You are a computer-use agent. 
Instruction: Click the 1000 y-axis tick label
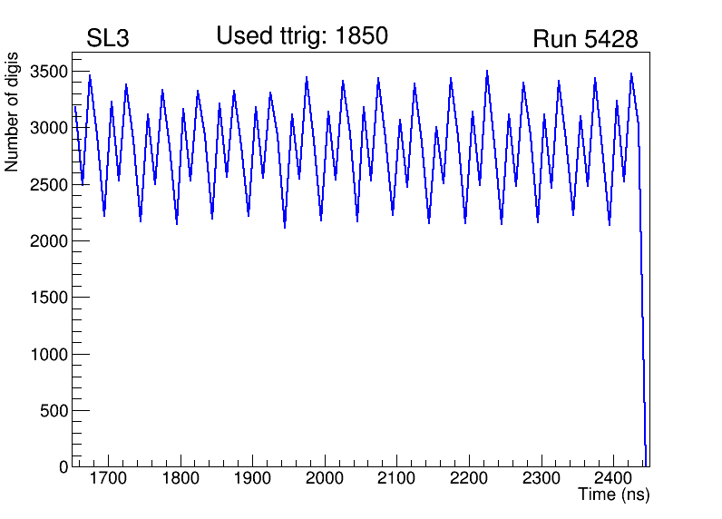[50, 355]
